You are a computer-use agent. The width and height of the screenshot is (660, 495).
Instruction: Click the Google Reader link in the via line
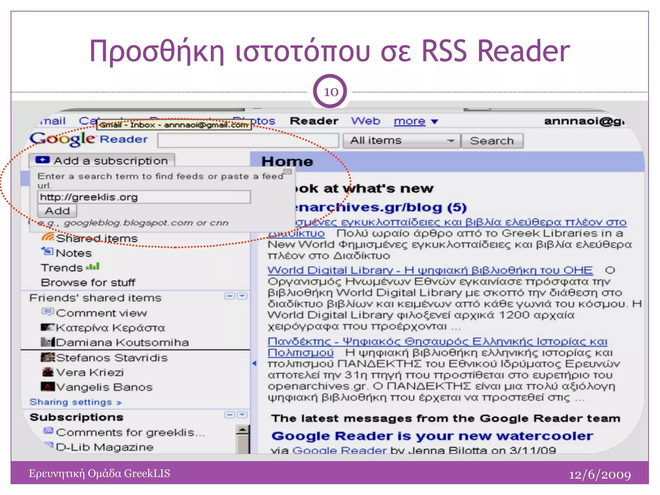(x=339, y=450)
